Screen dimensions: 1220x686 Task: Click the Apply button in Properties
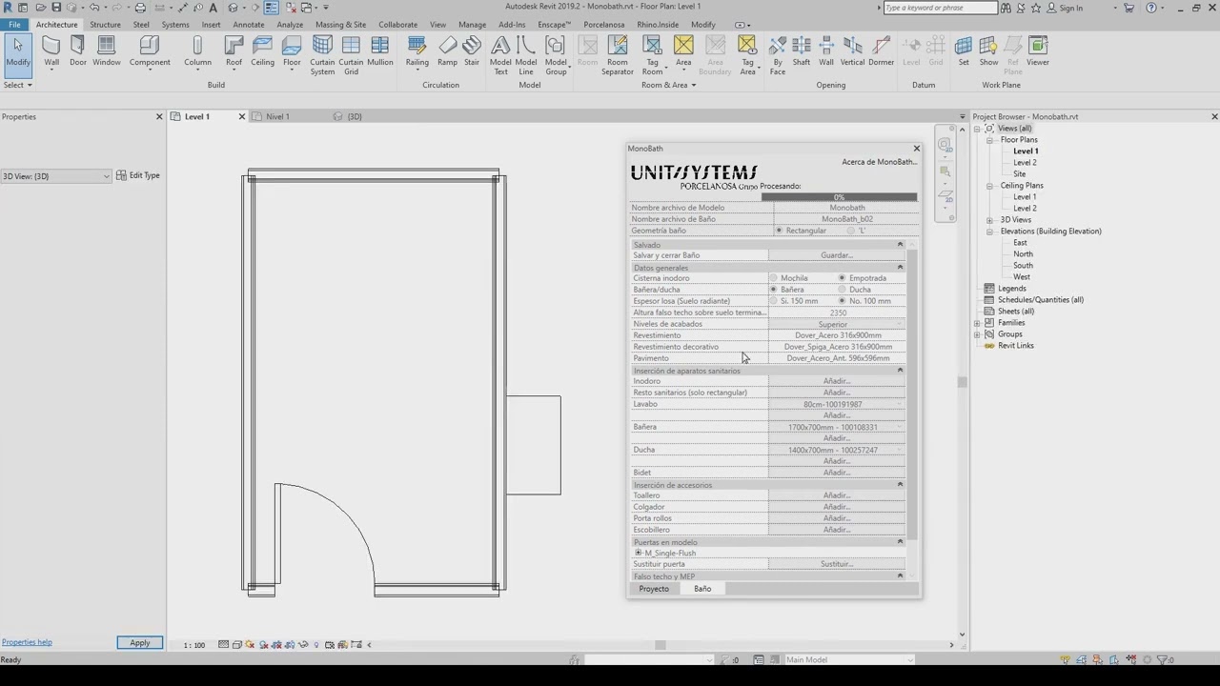pyautogui.click(x=140, y=643)
